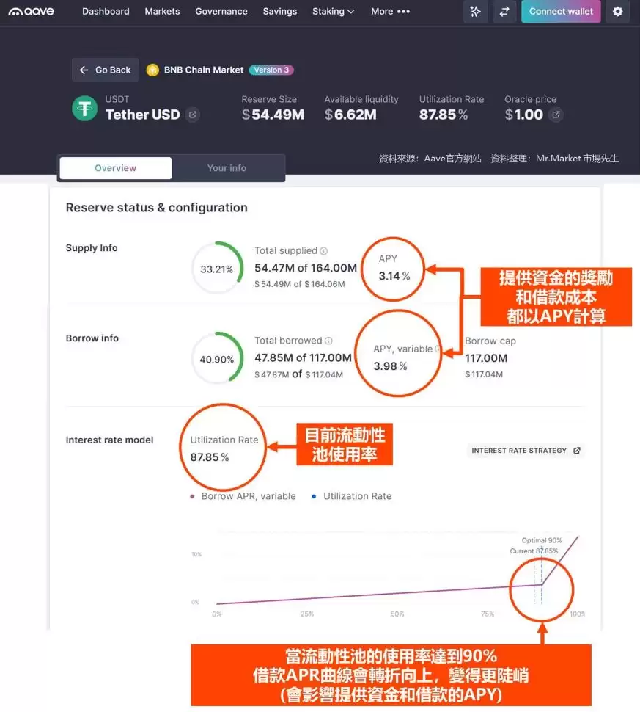Click the Total borrowed info icon
The image size is (640, 712).
click(329, 341)
